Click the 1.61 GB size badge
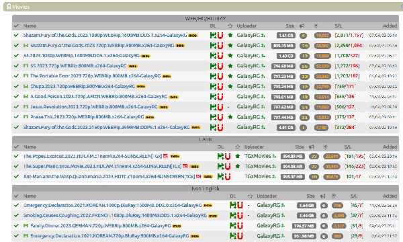Screen dimensions: 403x242 pos(286,36)
